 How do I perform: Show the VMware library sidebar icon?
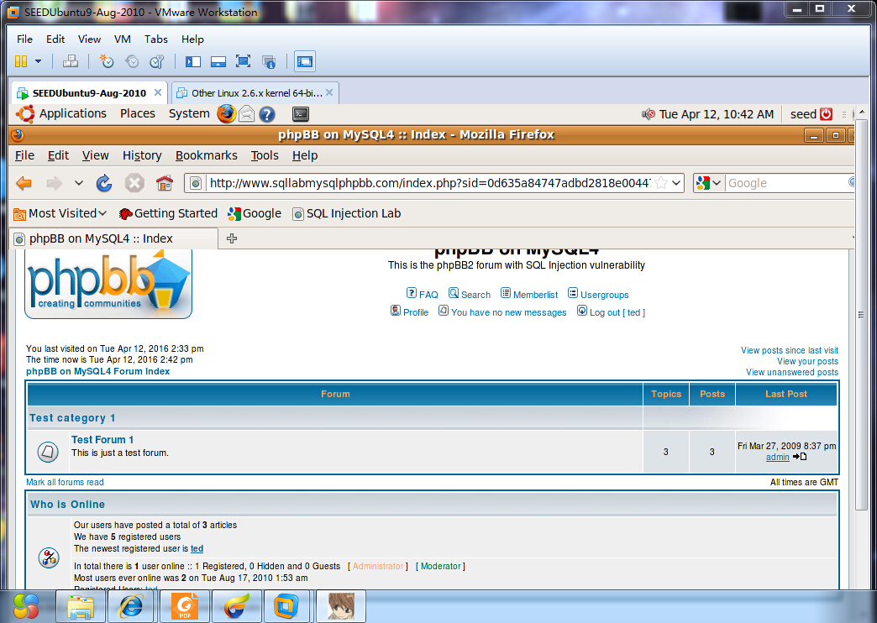[193, 61]
